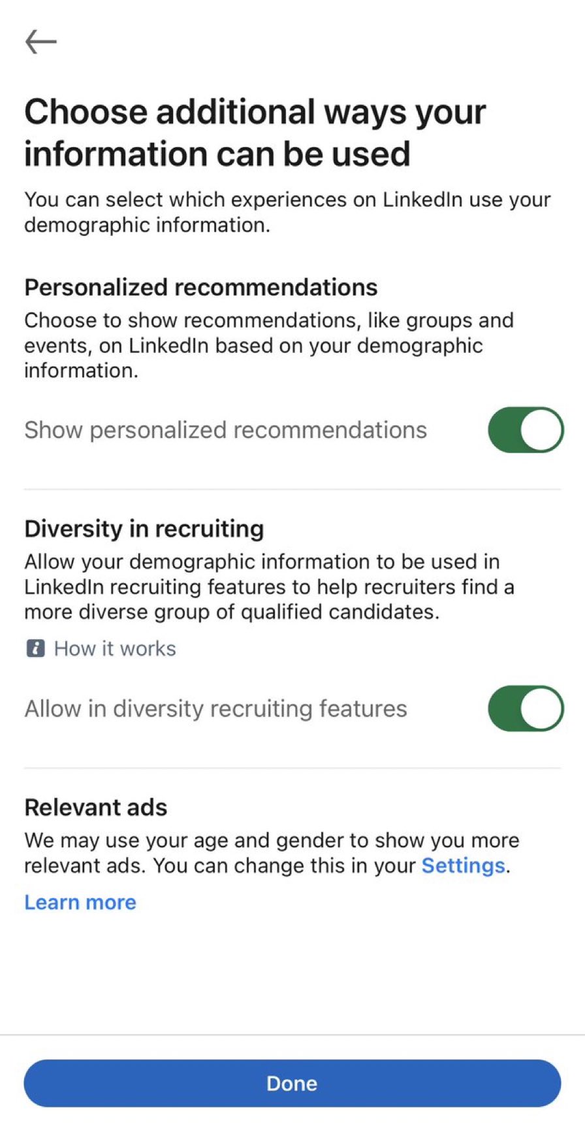
Task: Click the Show personalized recommendations label
Action: (225, 430)
